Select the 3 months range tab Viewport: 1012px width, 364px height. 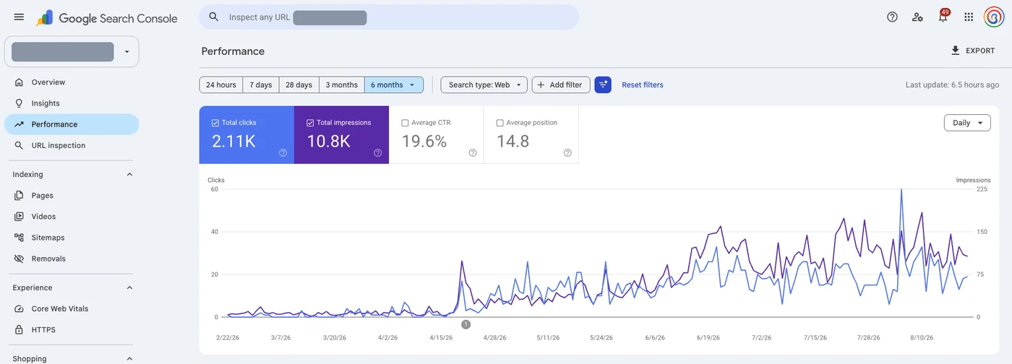pyautogui.click(x=342, y=84)
